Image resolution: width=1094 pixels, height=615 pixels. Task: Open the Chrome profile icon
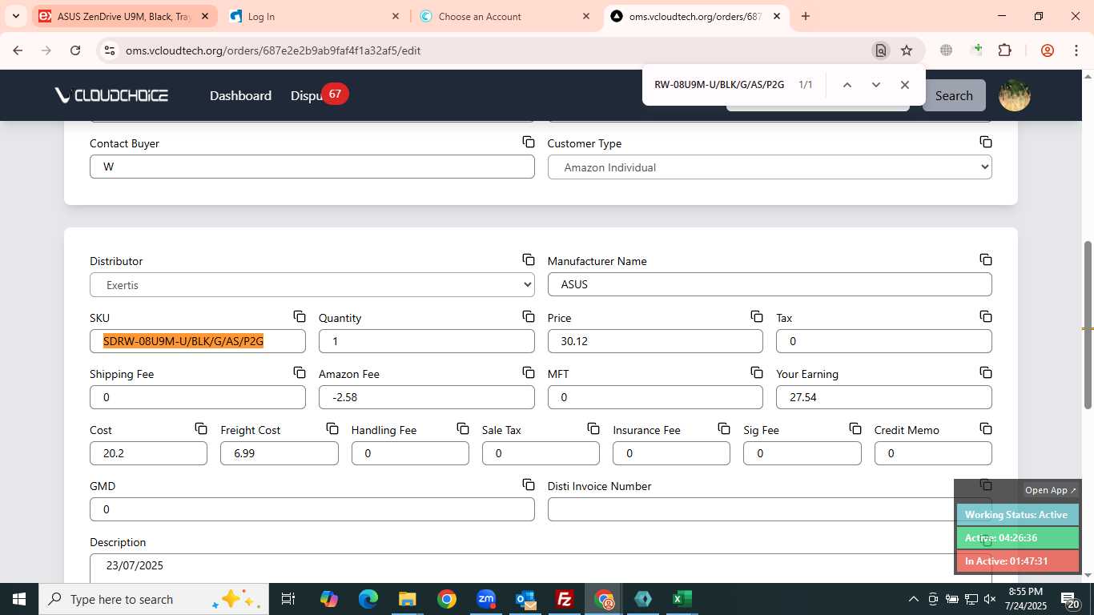(1048, 50)
